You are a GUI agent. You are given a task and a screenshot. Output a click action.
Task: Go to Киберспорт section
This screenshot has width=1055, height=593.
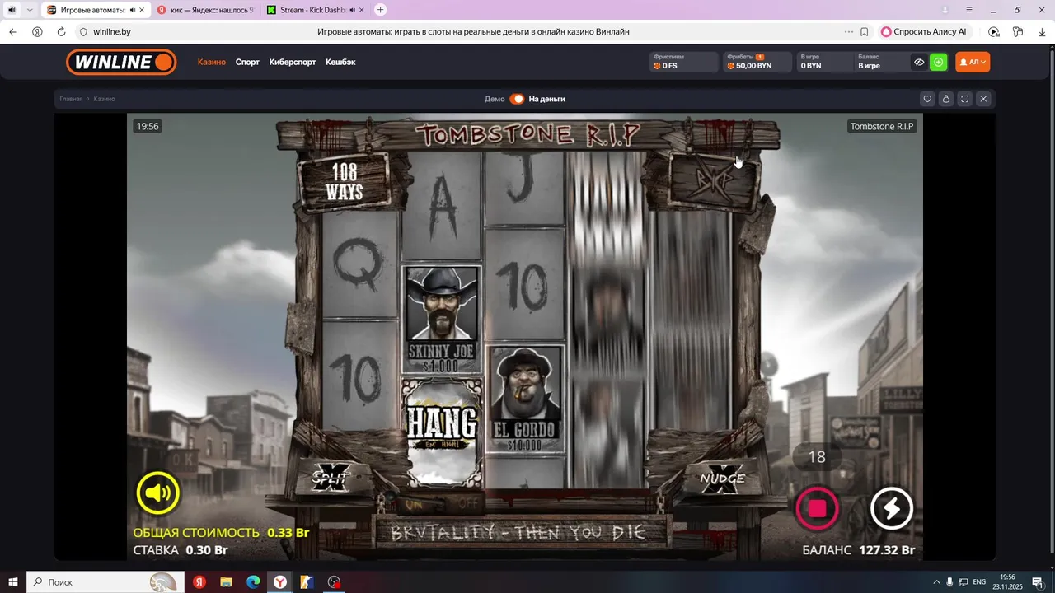pyautogui.click(x=293, y=62)
